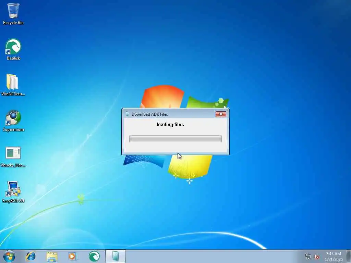This screenshot has width=351, height=263.
Task: Select the Vbucks_Hack desktop file
Action: tap(13, 156)
